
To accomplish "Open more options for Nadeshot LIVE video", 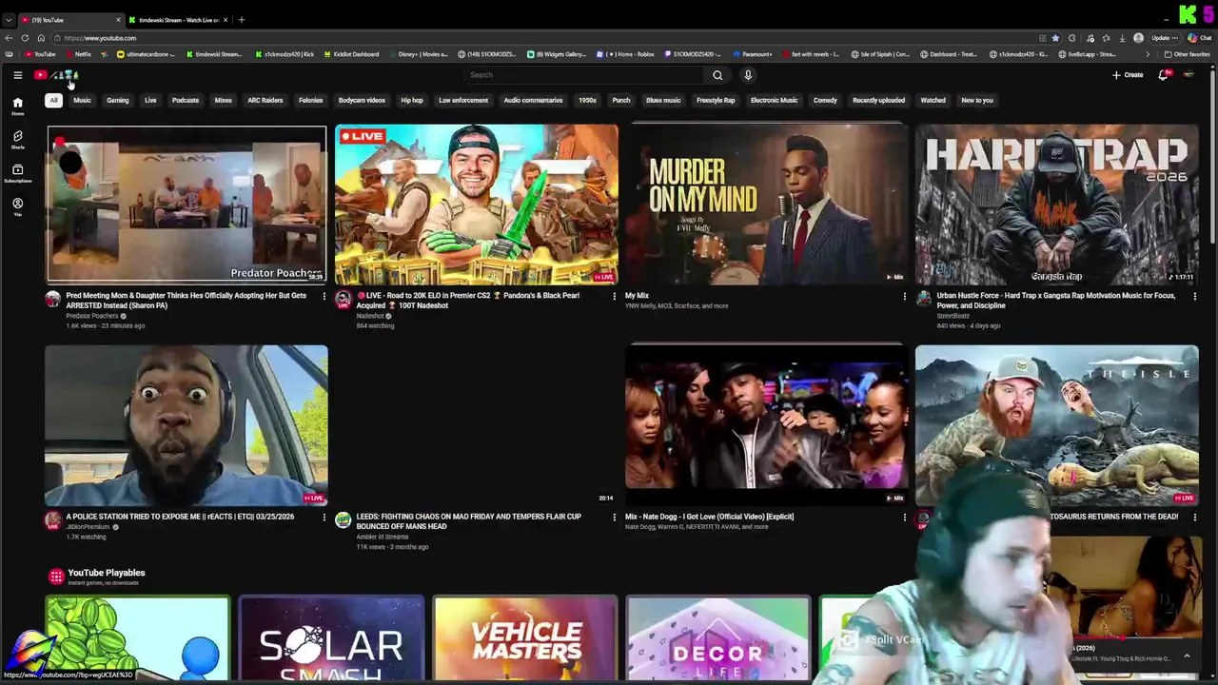I will (x=614, y=296).
